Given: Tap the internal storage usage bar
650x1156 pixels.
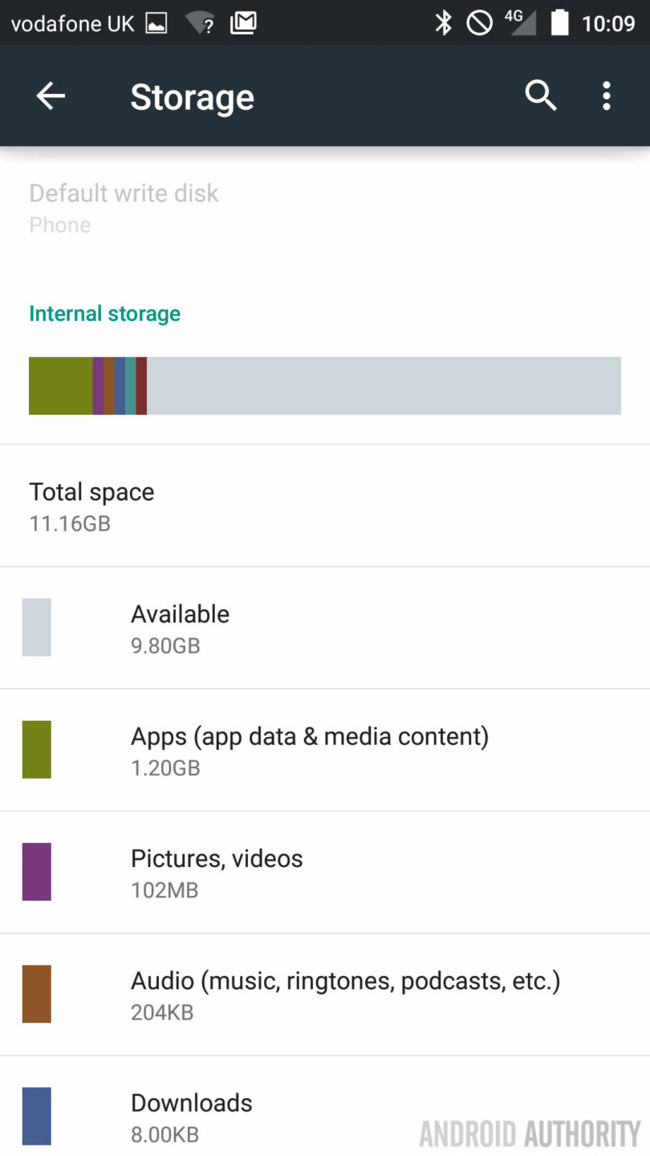Looking at the screenshot, I should click(325, 386).
